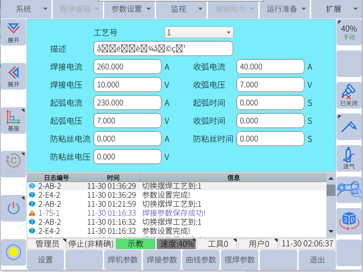Open the 参数设置 menu
Screen dimensions: 363x272
pos(130,9)
